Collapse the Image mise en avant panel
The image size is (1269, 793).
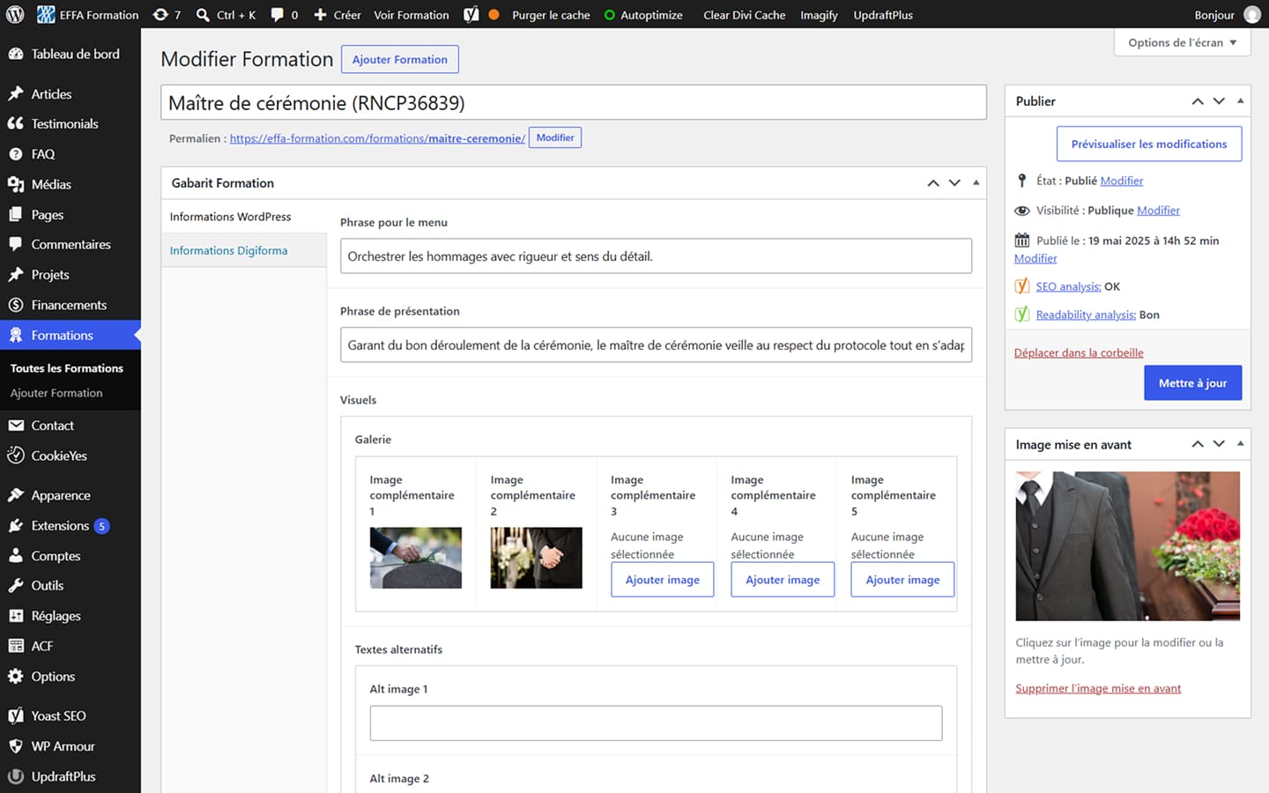pos(1240,444)
